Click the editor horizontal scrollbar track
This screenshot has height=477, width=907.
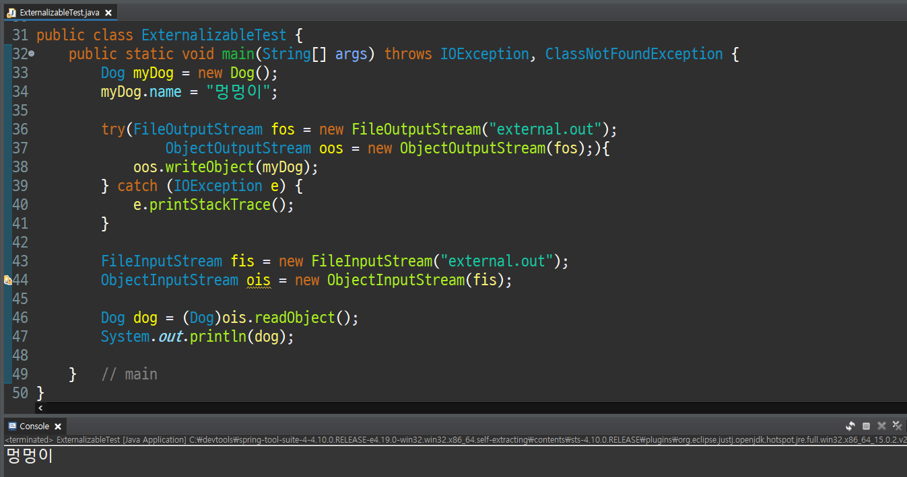[x=471, y=408]
